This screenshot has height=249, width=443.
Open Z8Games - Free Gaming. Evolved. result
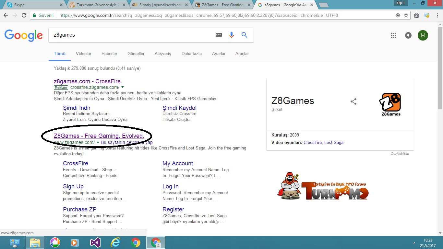tap(99, 136)
